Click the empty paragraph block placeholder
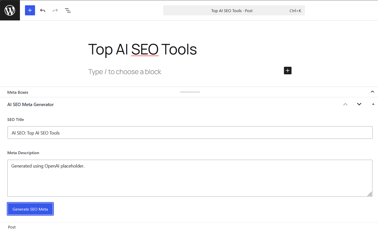Screen dimensions: 378x230 (125, 72)
